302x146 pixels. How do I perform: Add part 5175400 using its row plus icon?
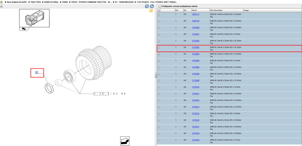159,28
